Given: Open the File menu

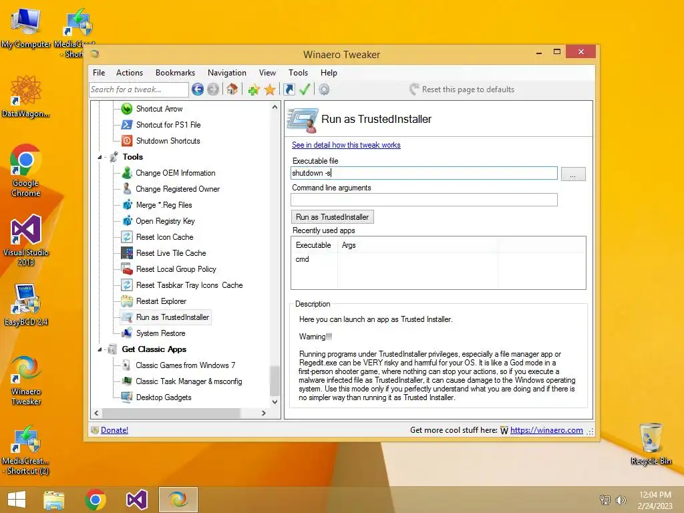Looking at the screenshot, I should (99, 73).
